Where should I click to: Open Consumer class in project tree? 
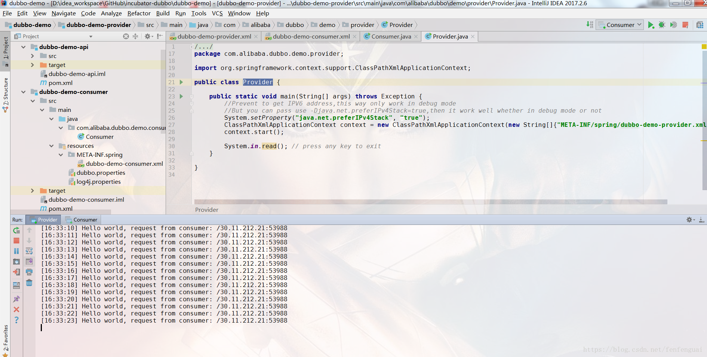point(99,137)
